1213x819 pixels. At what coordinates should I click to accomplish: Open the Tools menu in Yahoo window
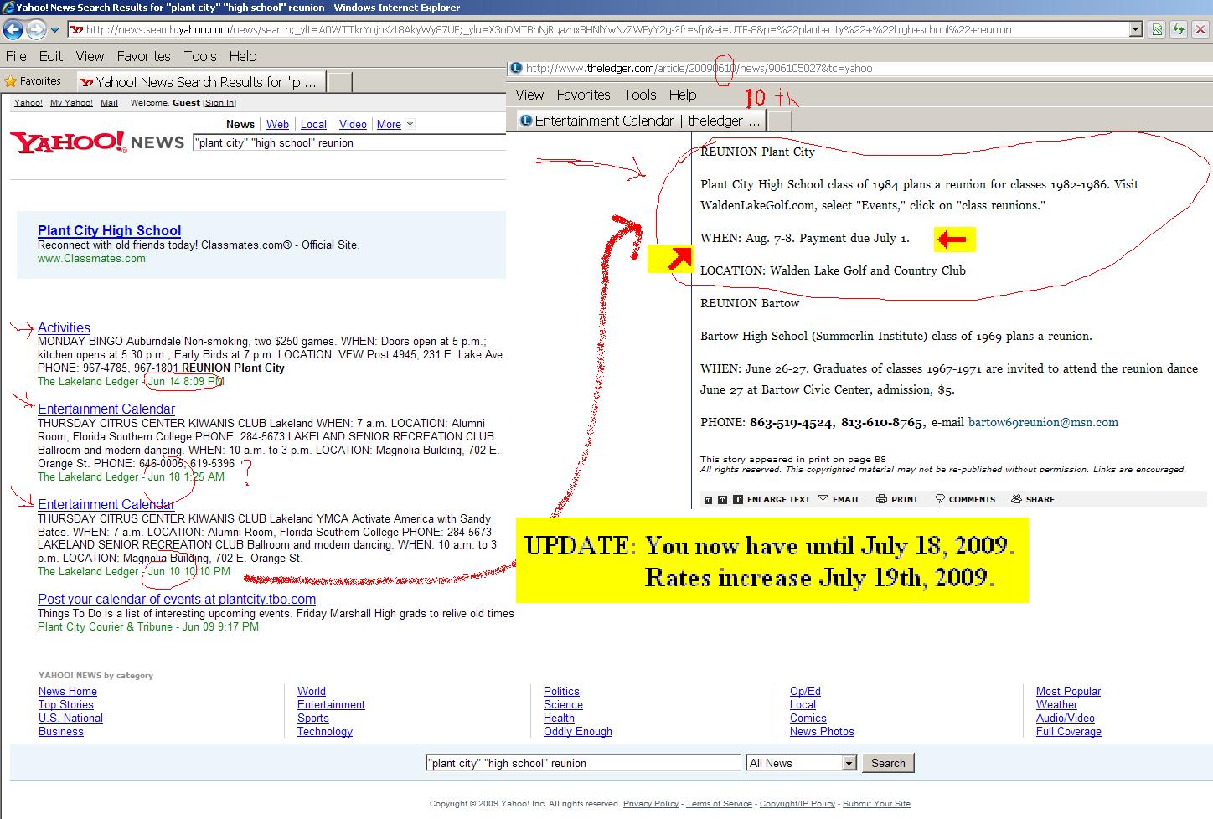[200, 56]
